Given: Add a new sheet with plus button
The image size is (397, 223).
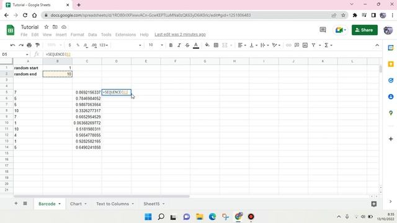Looking at the screenshot, I should (x=16, y=204).
